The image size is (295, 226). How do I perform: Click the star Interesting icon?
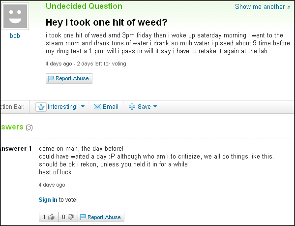(x=41, y=107)
